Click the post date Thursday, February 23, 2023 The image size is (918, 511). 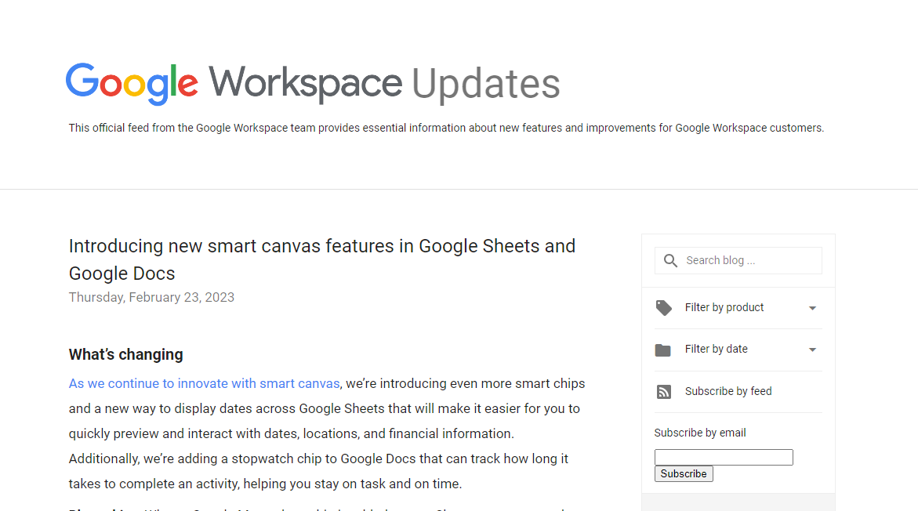click(151, 297)
